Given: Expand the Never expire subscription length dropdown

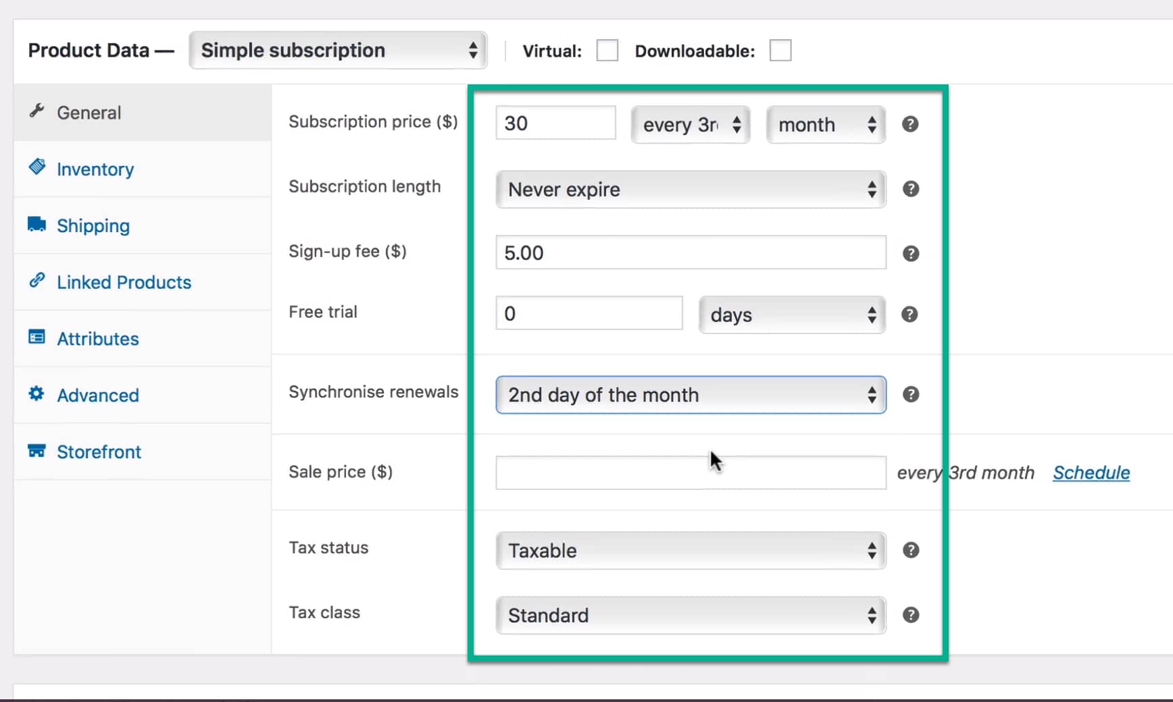Looking at the screenshot, I should [x=691, y=190].
